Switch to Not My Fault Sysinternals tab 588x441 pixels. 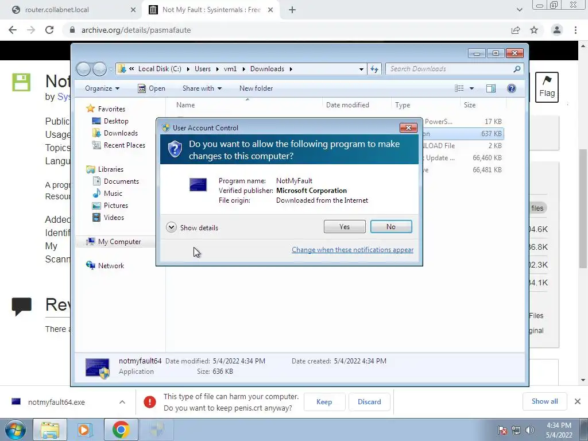[211, 10]
